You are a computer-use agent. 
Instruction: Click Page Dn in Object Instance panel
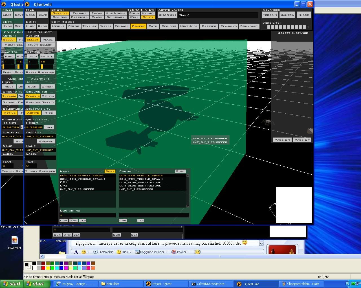click(x=282, y=140)
